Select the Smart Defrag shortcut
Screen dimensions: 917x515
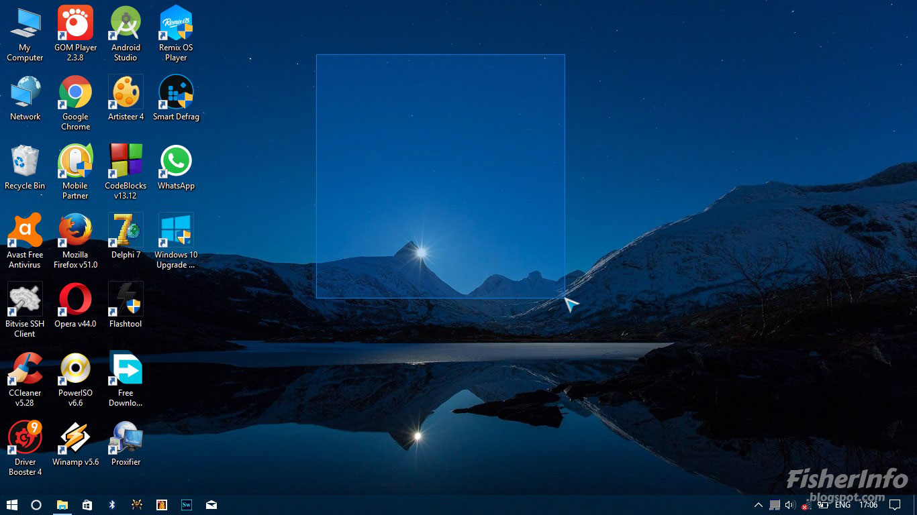click(176, 98)
